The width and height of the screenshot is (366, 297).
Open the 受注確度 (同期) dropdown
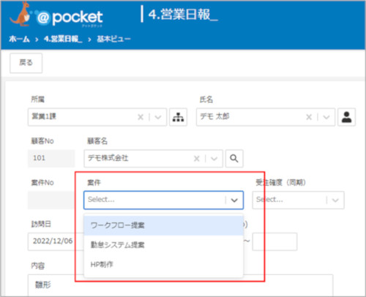(298, 200)
